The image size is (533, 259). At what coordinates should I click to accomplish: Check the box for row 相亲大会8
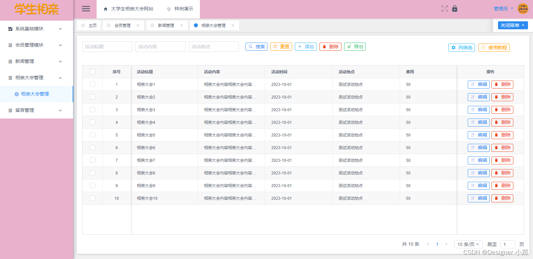point(93,173)
